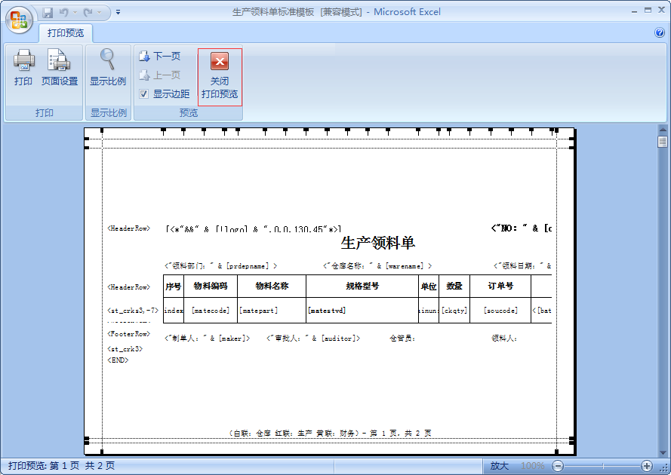Open the Redo history dropdown arrow
This screenshot has height=475, width=671.
[100, 12]
